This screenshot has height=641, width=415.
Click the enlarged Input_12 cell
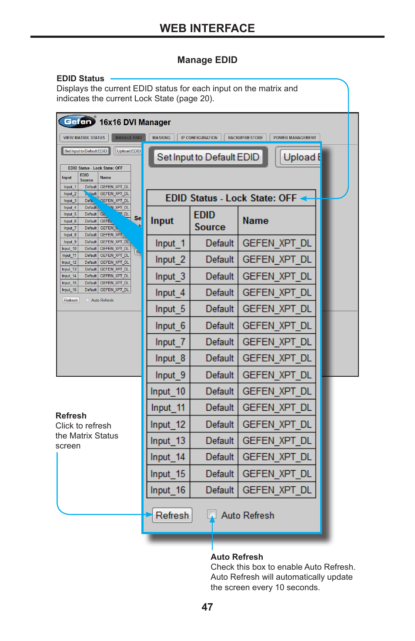[169, 424]
